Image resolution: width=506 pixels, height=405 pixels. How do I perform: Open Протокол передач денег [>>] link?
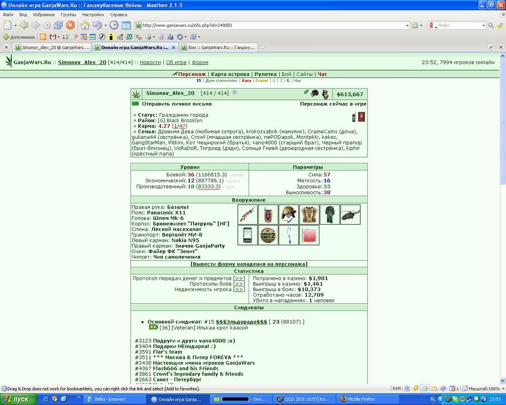pyautogui.click(x=239, y=278)
